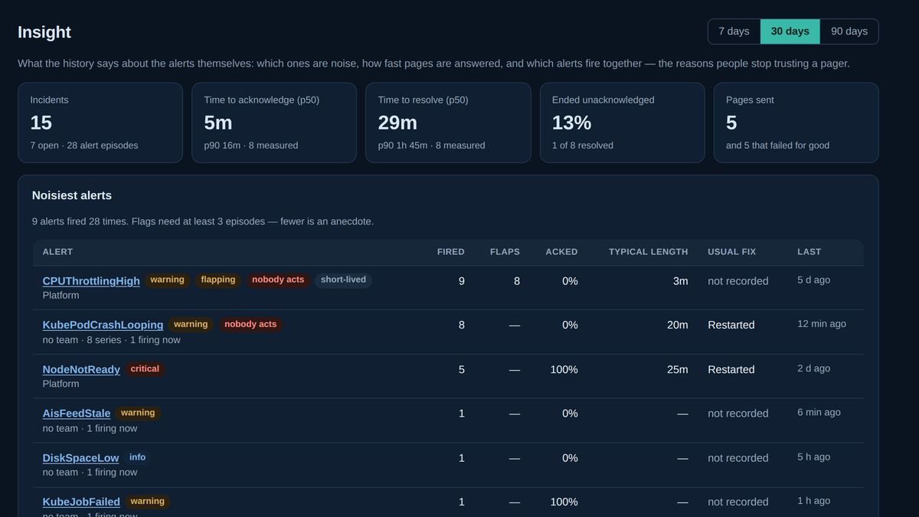Click Restarted fix in KubePodCrashLooping row

pyautogui.click(x=731, y=325)
